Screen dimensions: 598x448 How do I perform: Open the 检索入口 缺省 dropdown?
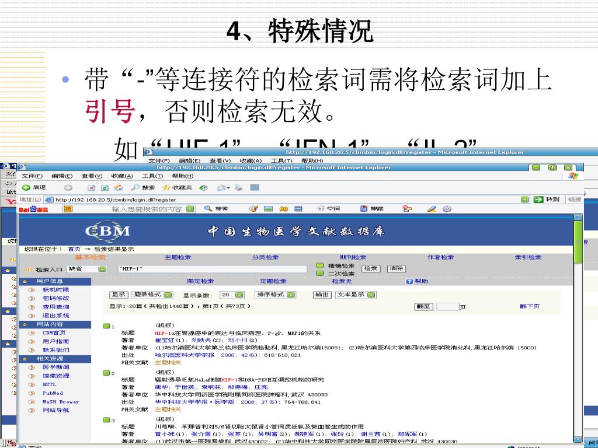pyautogui.click(x=102, y=269)
